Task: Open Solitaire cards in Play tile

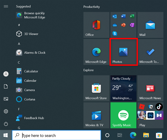Action: click(151, 107)
